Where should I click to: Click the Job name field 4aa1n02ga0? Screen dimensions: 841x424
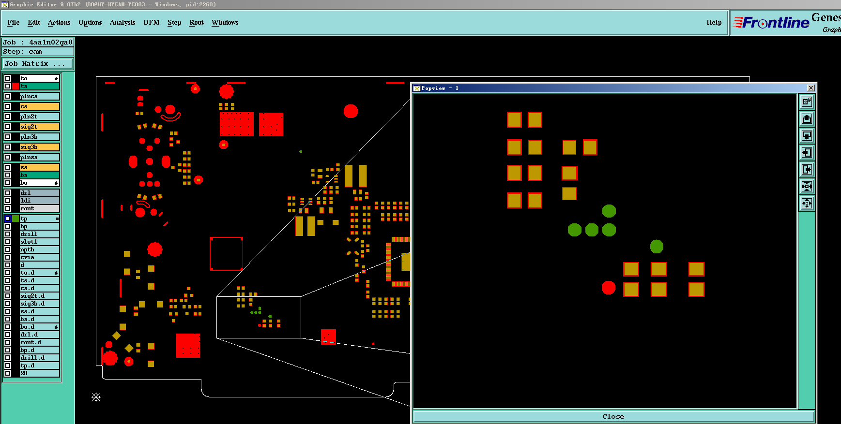tap(38, 42)
